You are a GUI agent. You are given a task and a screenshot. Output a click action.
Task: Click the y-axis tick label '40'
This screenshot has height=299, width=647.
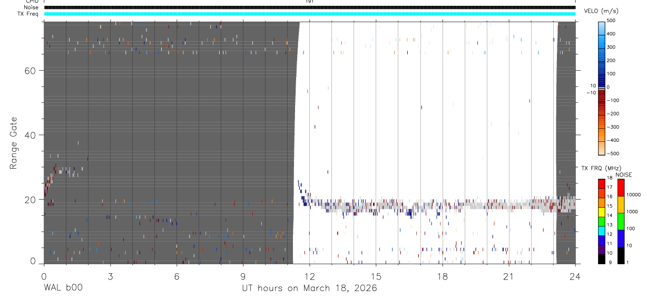click(x=31, y=135)
